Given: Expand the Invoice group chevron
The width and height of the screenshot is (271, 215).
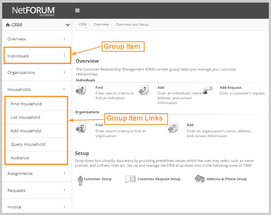Looking at the screenshot, I should 64,206.
